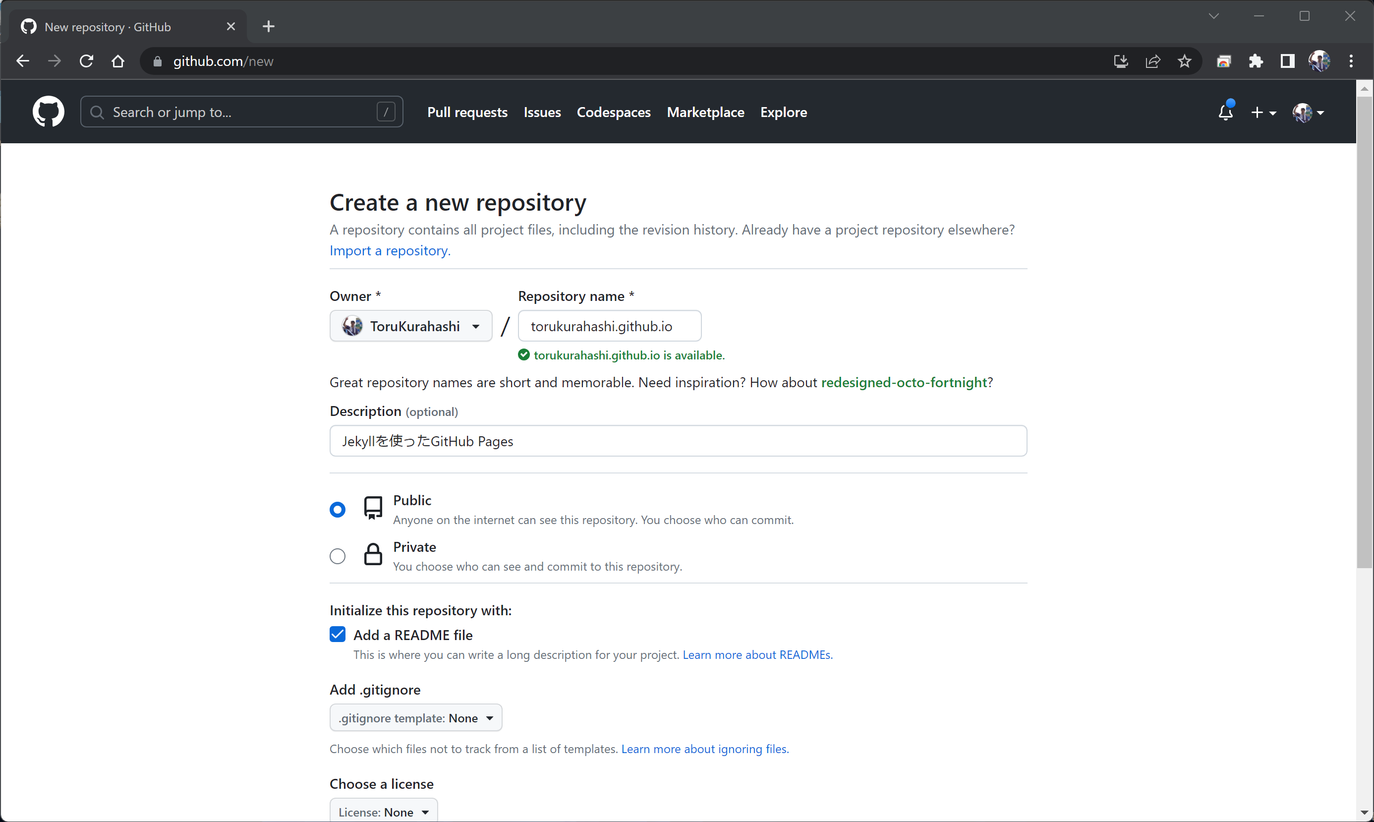Viewport: 1374px width, 822px height.
Task: Maximize the browser window
Action: 1305,16
